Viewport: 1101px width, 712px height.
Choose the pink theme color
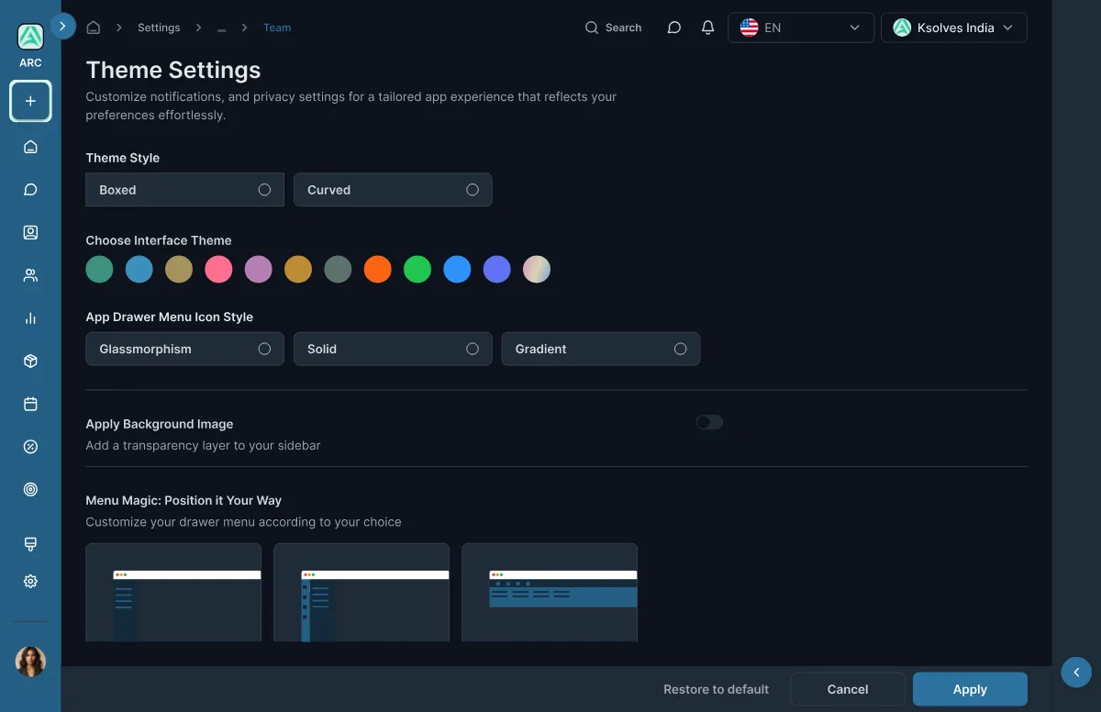coord(218,269)
